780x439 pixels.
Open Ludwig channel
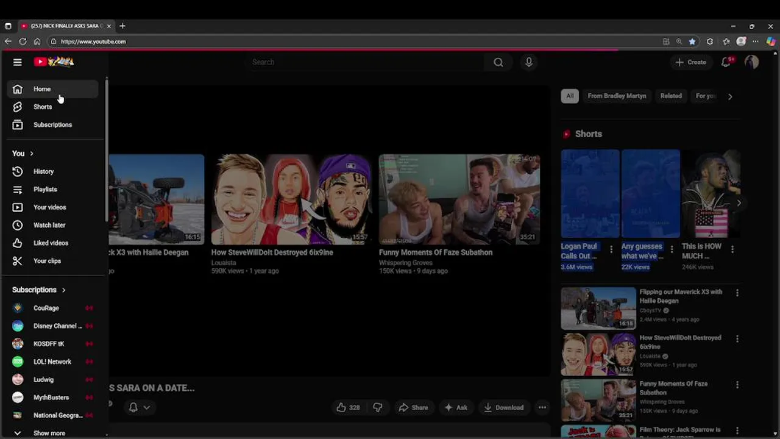tap(53, 379)
